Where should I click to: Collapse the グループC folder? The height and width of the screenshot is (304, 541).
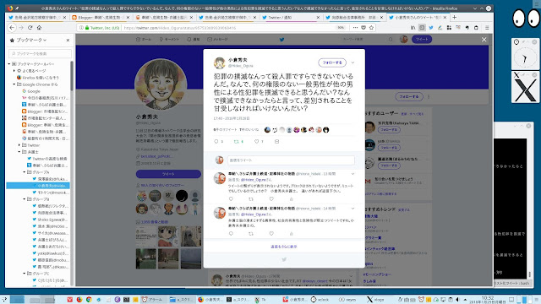(25, 274)
